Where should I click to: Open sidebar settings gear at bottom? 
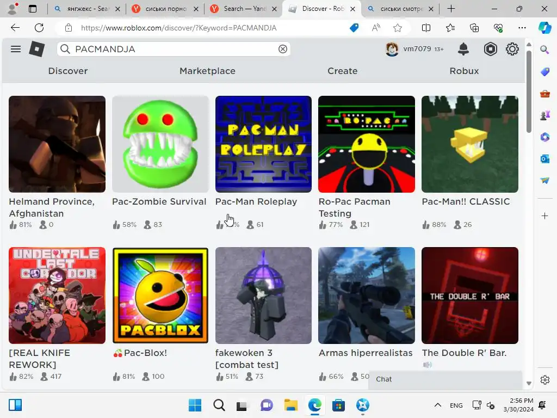(x=544, y=380)
